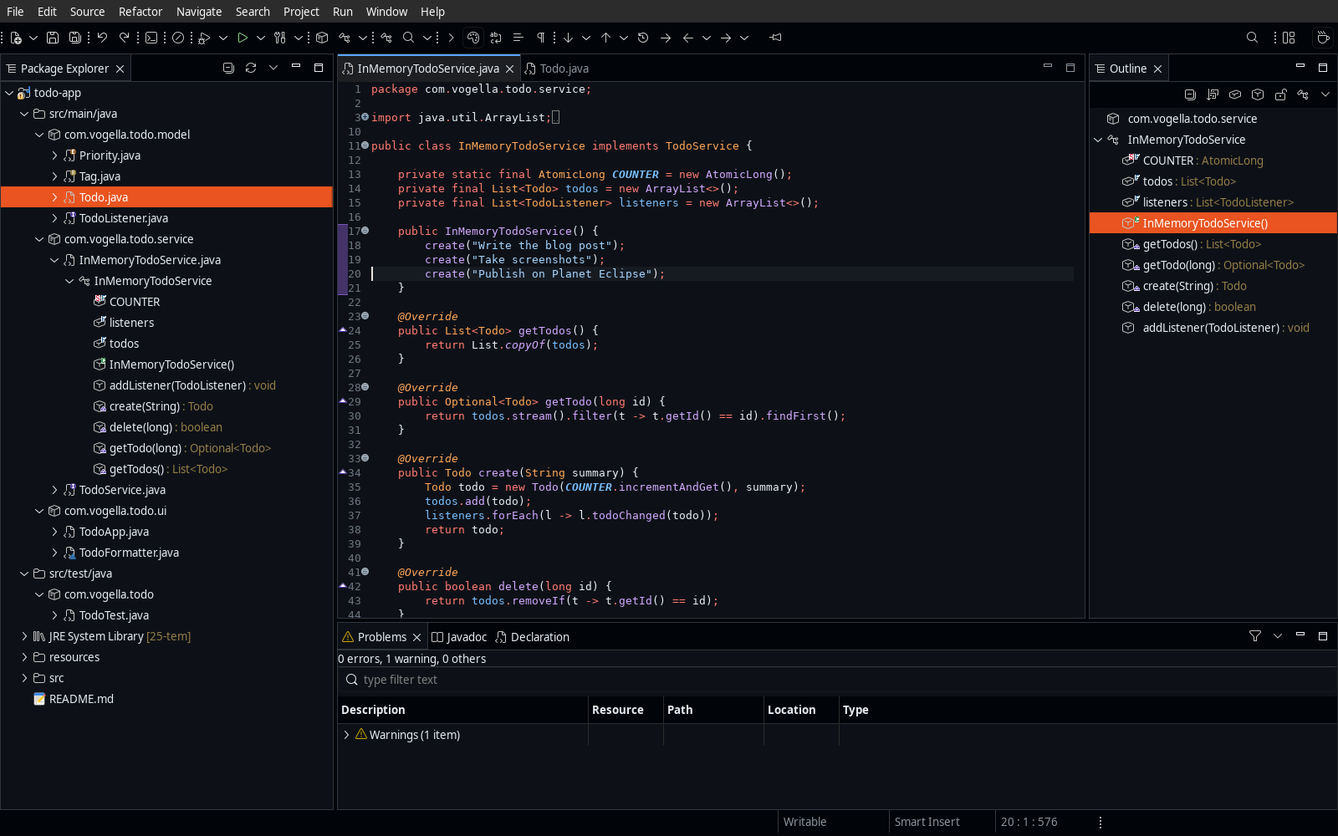Toggle Sort in Outline toolbar
1338x836 pixels.
pyautogui.click(x=1213, y=94)
